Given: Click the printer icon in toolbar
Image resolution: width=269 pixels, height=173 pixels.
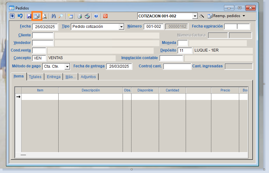Looking at the screenshot, I should 80,16.
